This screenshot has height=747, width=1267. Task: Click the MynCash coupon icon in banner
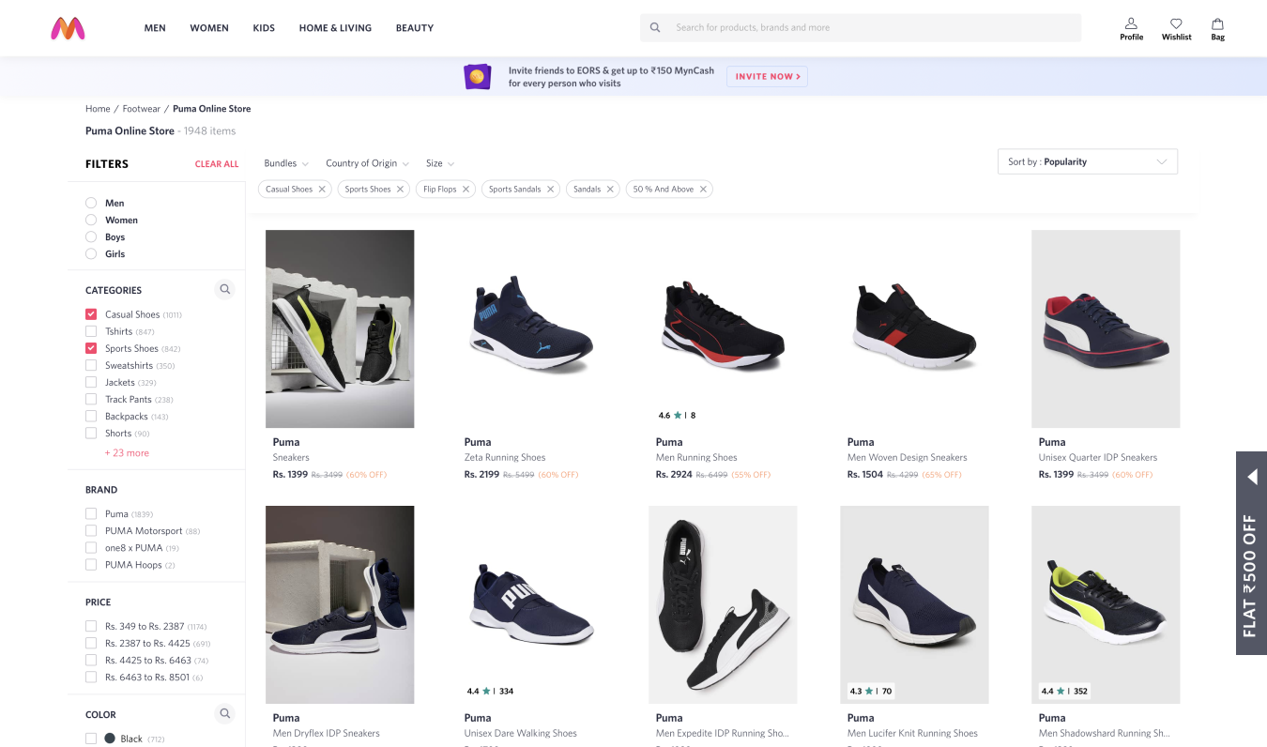point(478,76)
